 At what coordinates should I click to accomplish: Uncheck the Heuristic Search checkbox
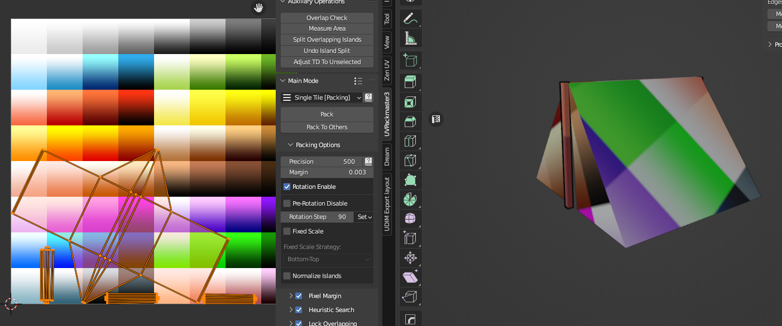299,310
